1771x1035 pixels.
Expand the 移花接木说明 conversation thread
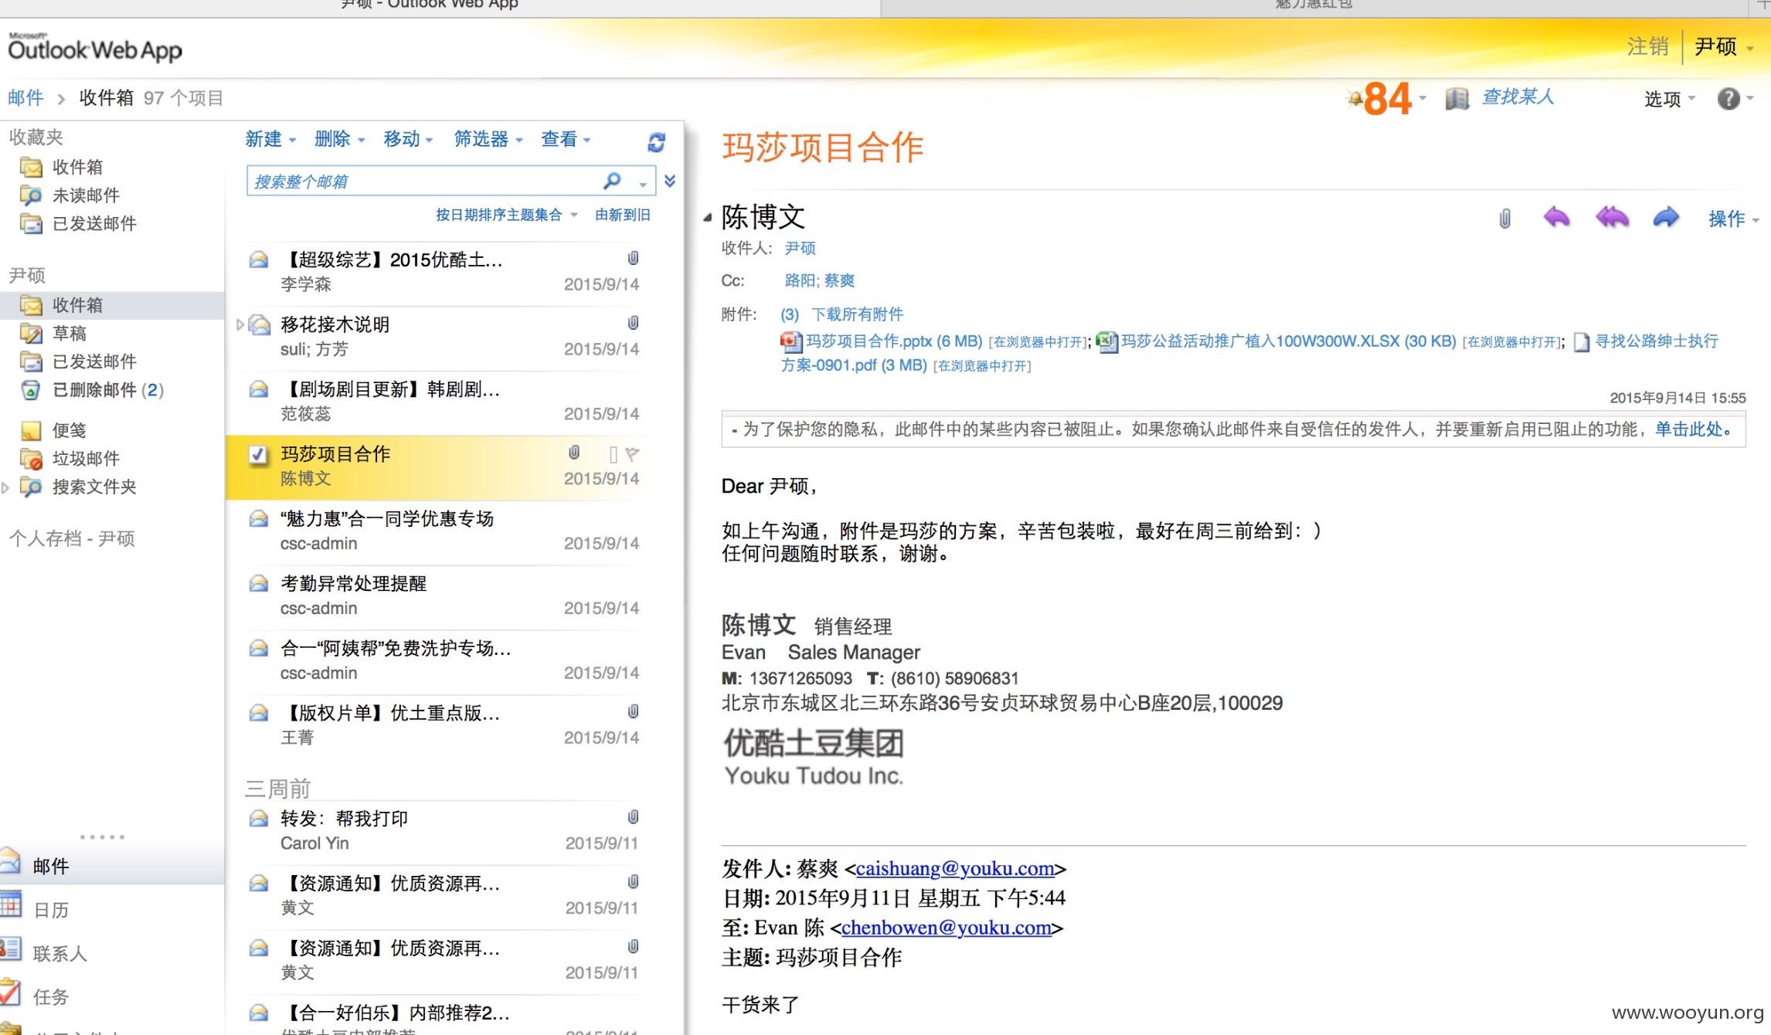coord(240,324)
